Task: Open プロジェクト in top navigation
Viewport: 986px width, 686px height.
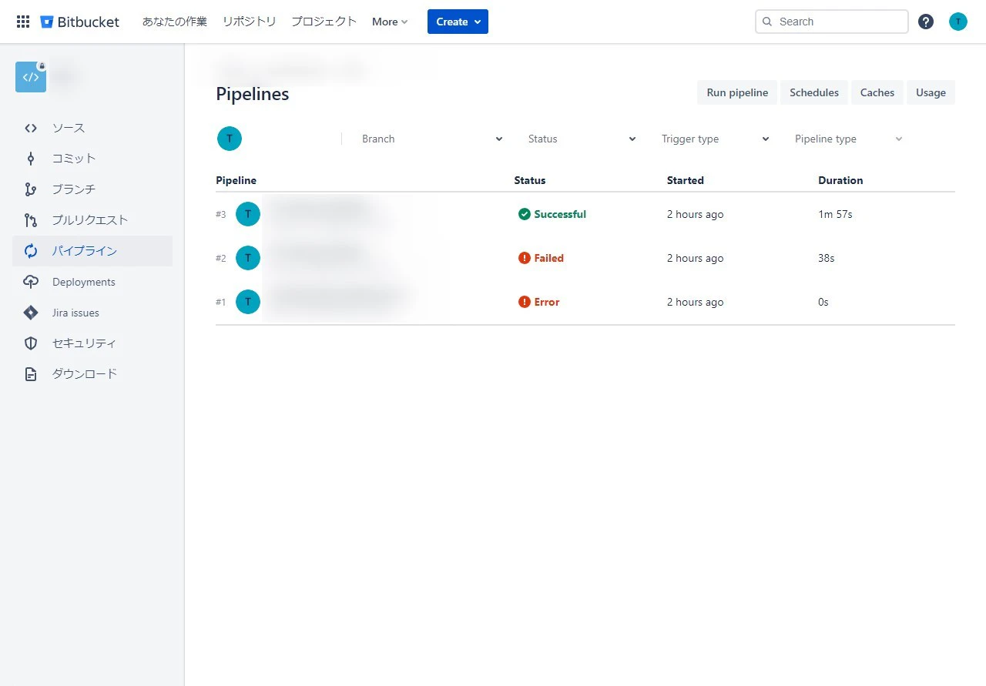Action: [324, 22]
